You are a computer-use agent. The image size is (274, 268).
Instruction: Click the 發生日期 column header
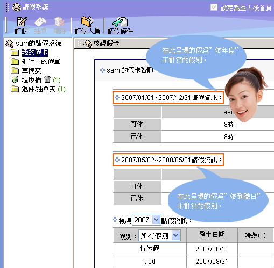[212, 235]
